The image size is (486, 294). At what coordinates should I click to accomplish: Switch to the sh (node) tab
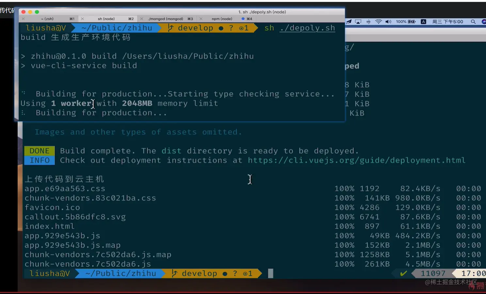pyautogui.click(x=106, y=19)
